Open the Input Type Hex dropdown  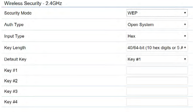pos(157,36)
